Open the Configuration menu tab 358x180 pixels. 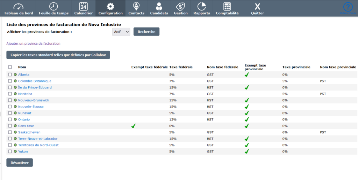click(x=110, y=9)
